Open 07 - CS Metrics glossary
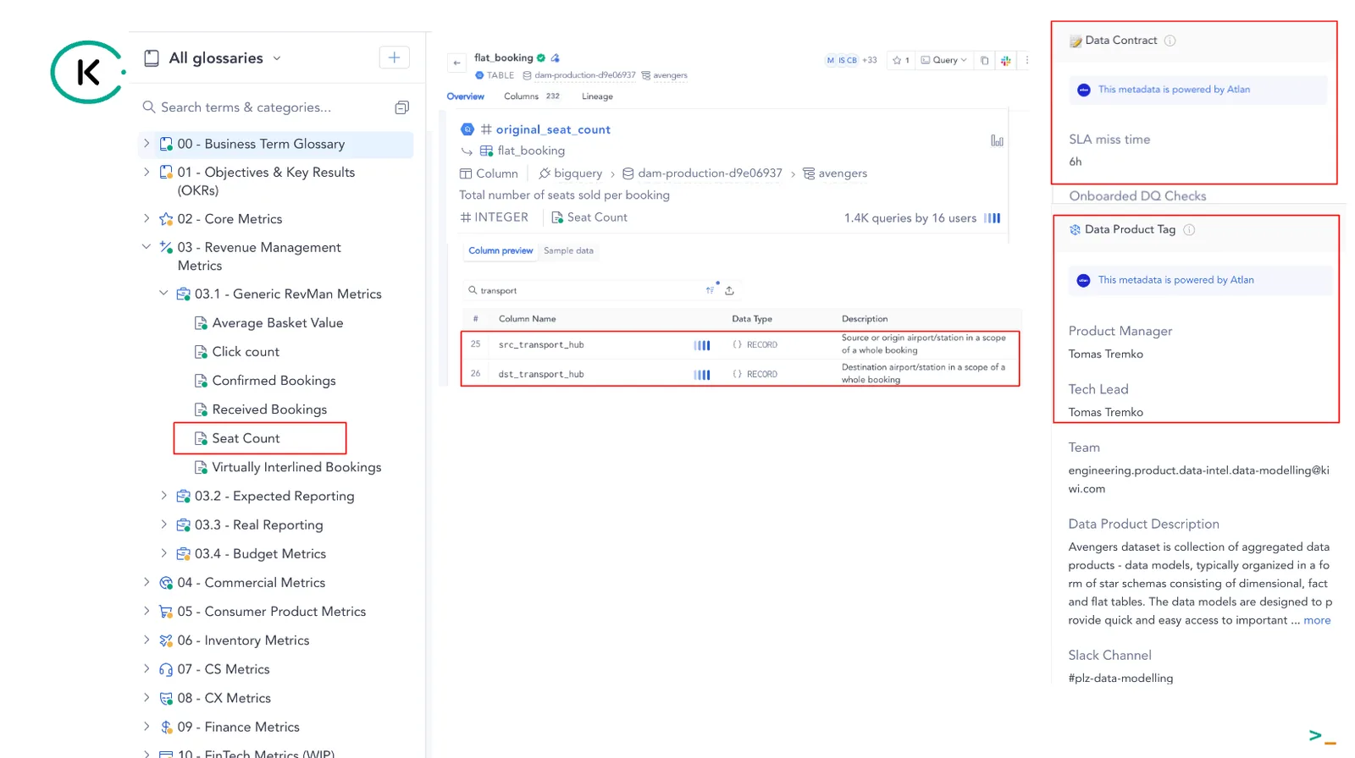Image resolution: width=1355 pixels, height=758 pixels. [x=224, y=669]
